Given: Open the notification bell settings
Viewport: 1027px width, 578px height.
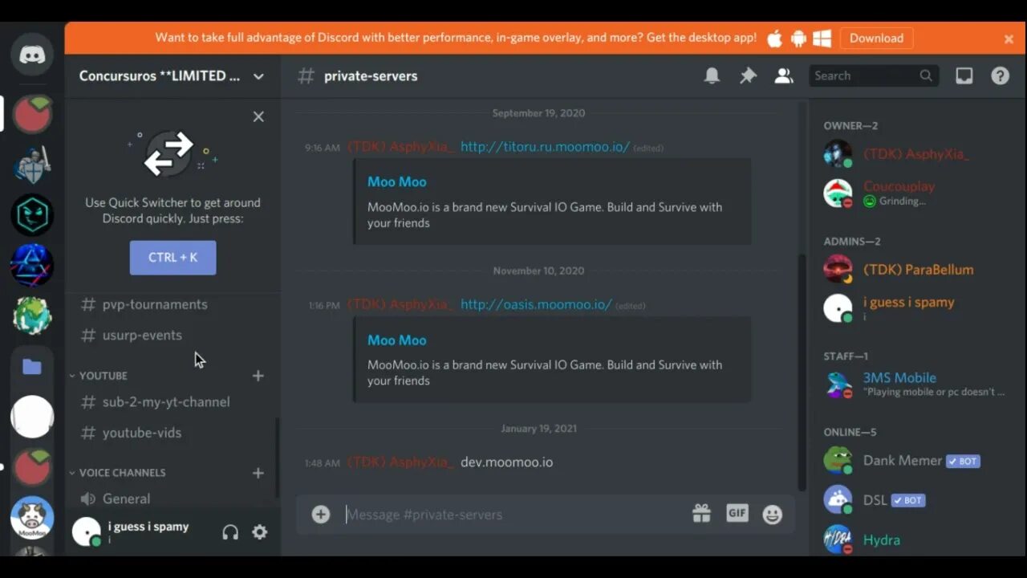Looking at the screenshot, I should coord(712,75).
